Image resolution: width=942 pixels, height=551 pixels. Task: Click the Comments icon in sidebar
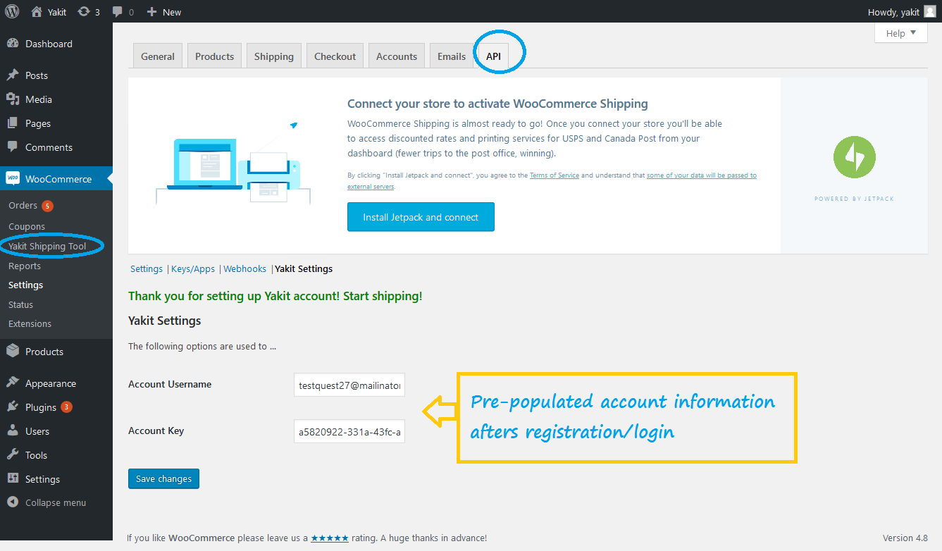pos(13,147)
